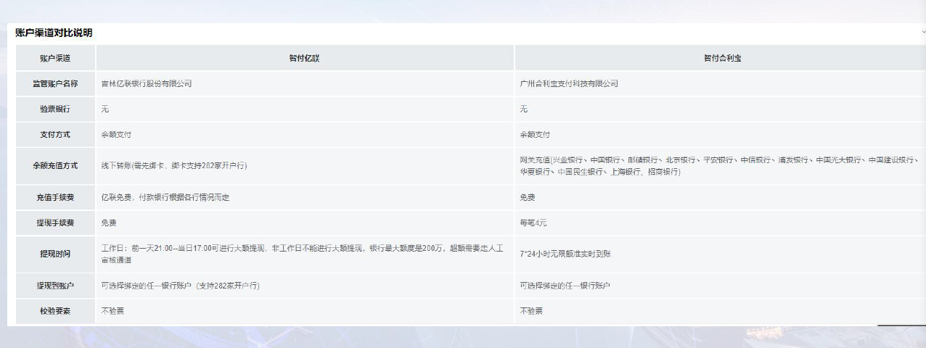The image size is (926, 348).
Task: Click the 充值手续费 row label
Action: coord(55,197)
